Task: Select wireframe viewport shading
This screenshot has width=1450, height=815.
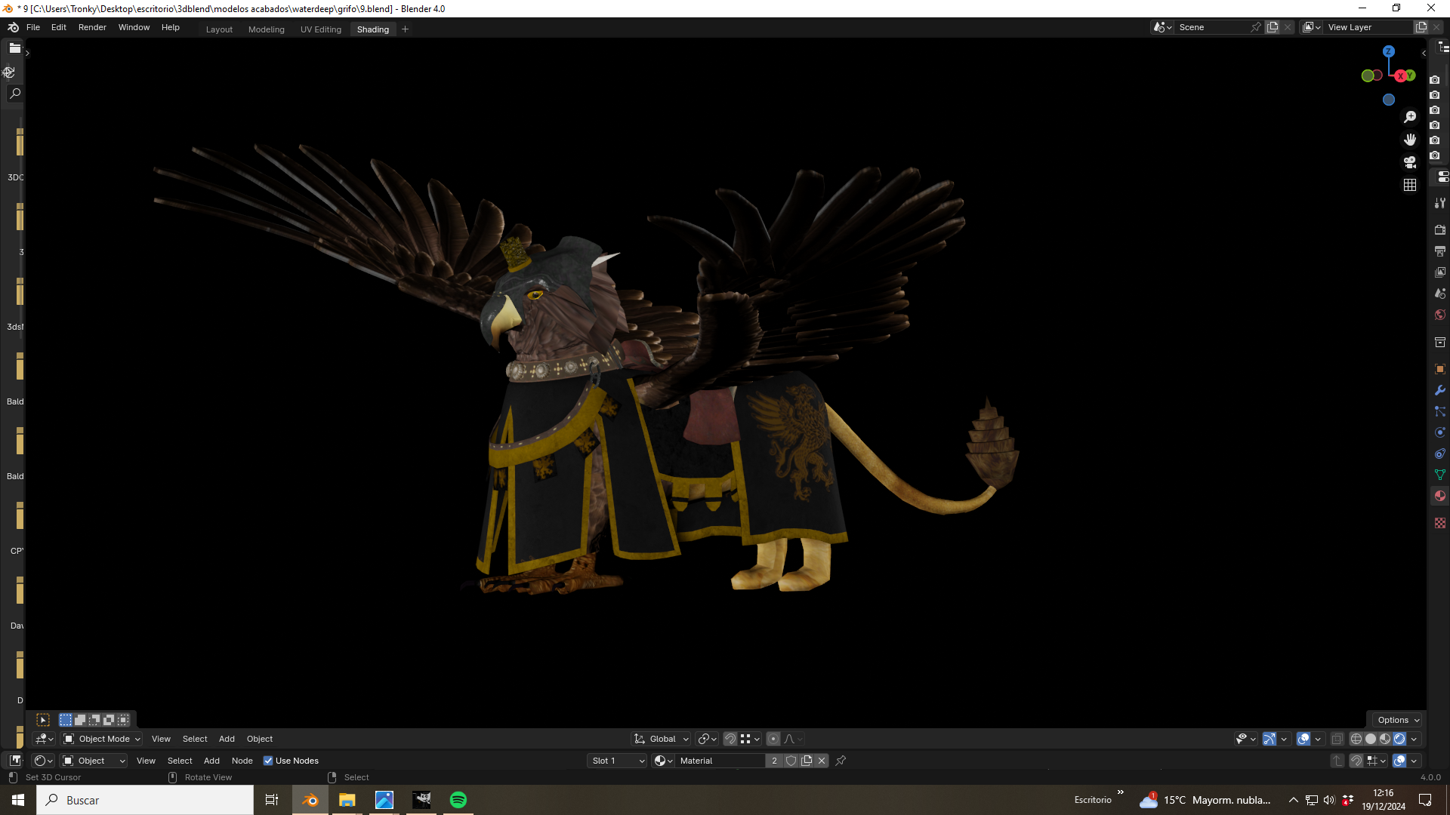Action: pos(1356,739)
